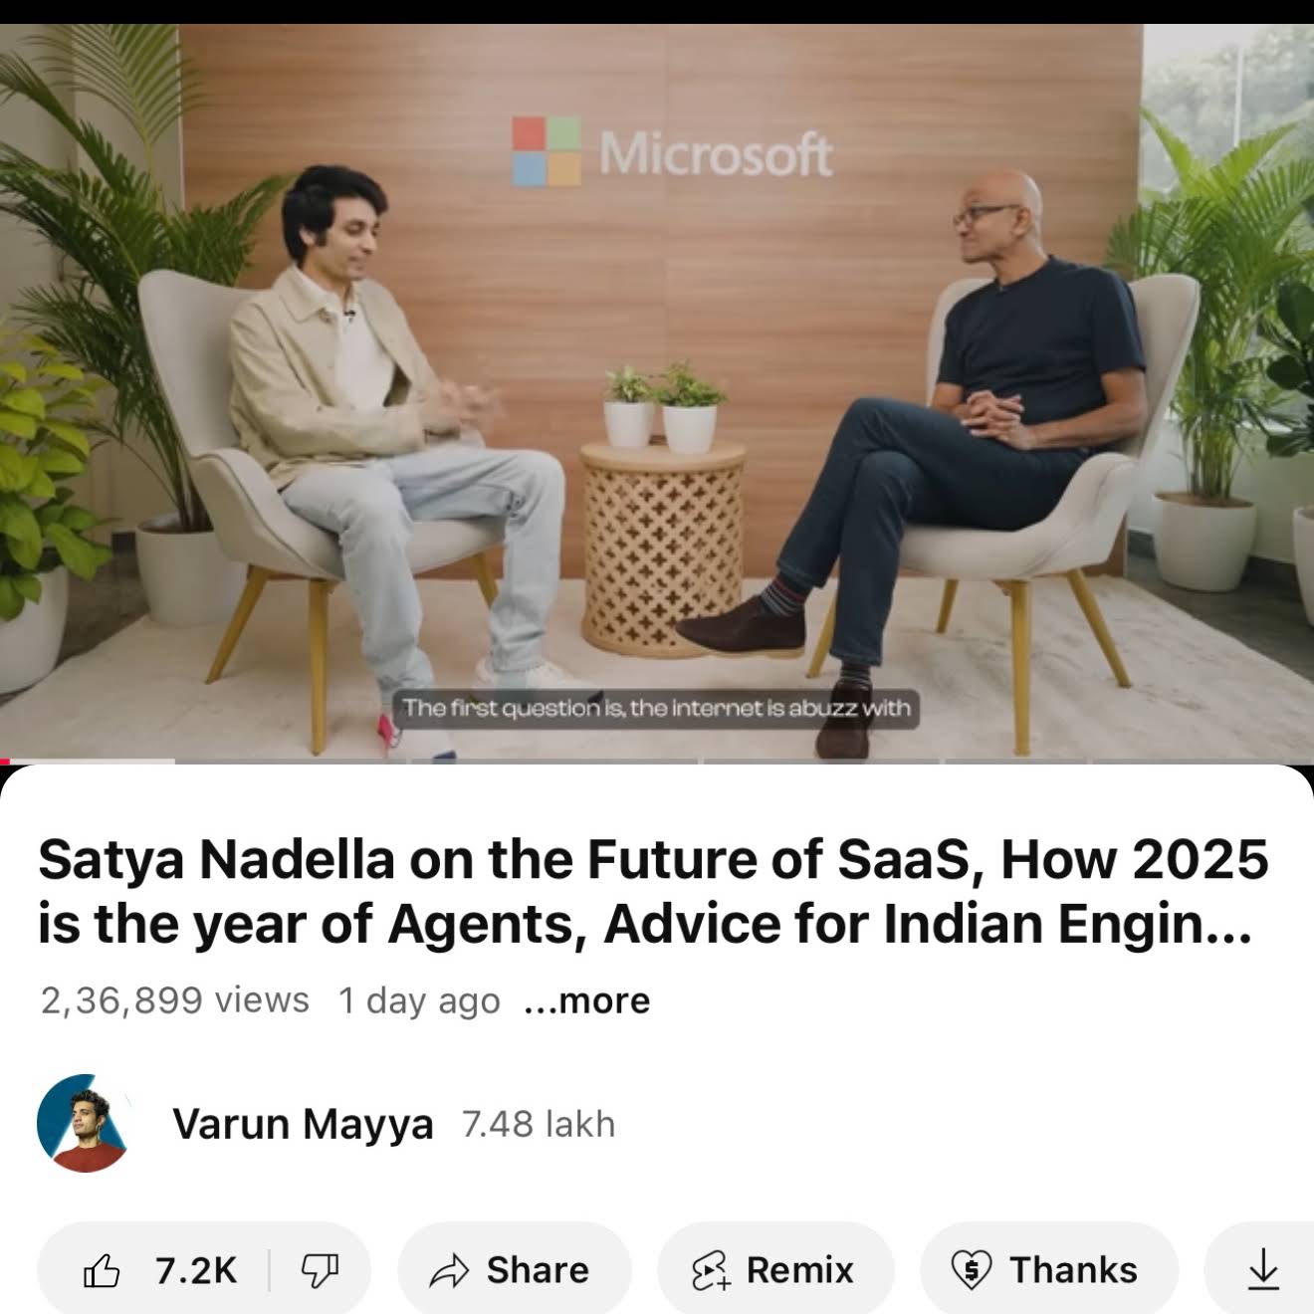Expand description via '...more'
1314x1314 pixels.
click(586, 1000)
